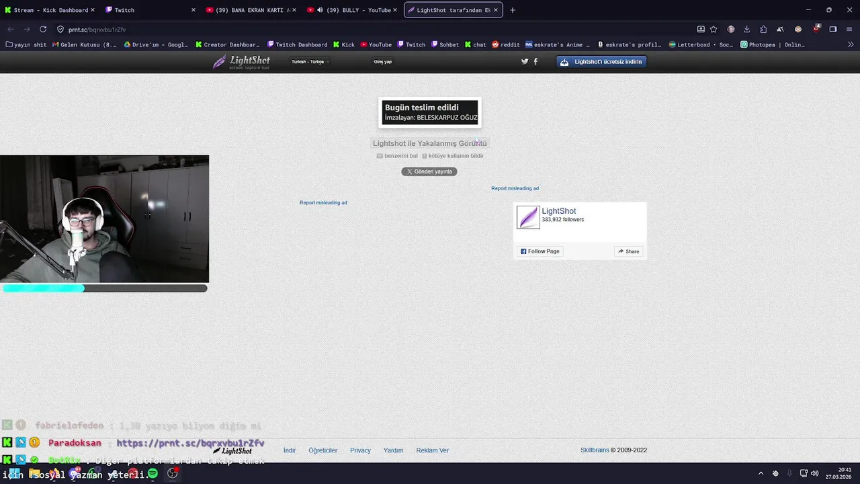This screenshot has height=484, width=860.
Task: Open the Kick bookmark
Action: pos(344,44)
